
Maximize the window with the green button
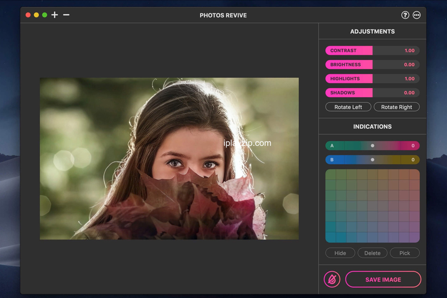point(44,15)
